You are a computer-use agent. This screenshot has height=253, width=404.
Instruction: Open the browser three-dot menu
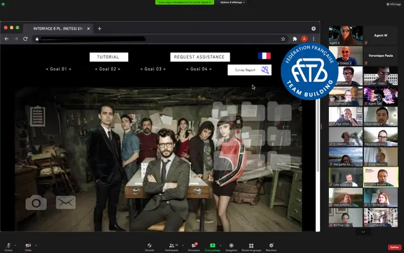[x=314, y=39]
